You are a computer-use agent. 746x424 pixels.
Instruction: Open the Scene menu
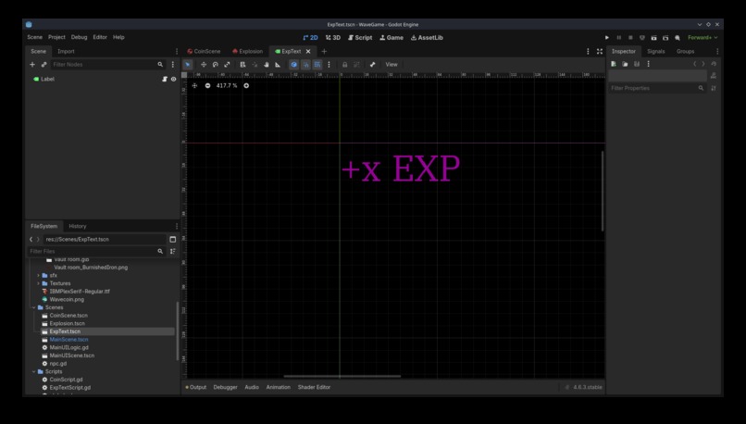click(x=35, y=37)
